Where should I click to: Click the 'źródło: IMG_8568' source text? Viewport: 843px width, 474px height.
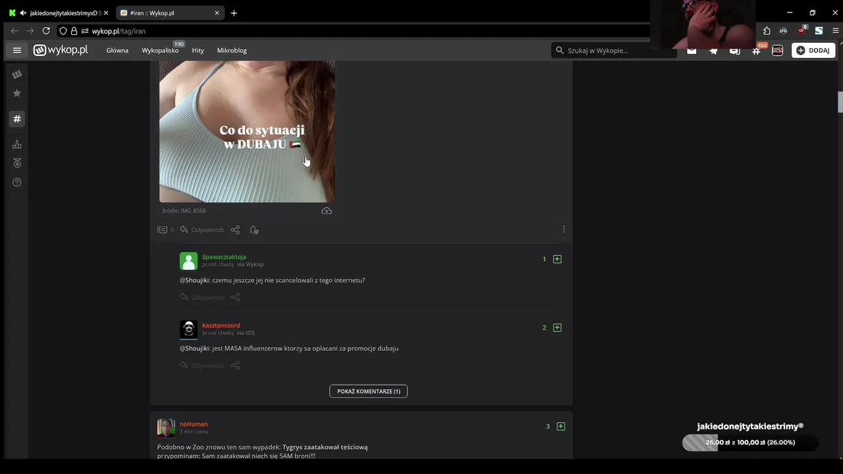click(x=184, y=211)
